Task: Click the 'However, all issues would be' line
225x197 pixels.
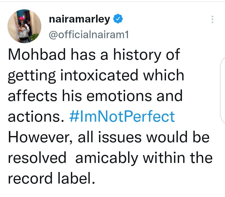Action: coord(109,137)
